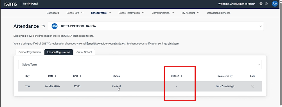Screen dimensions: 282x107
Task: Expand the Select Term dropdown
Action: click(140, 64)
